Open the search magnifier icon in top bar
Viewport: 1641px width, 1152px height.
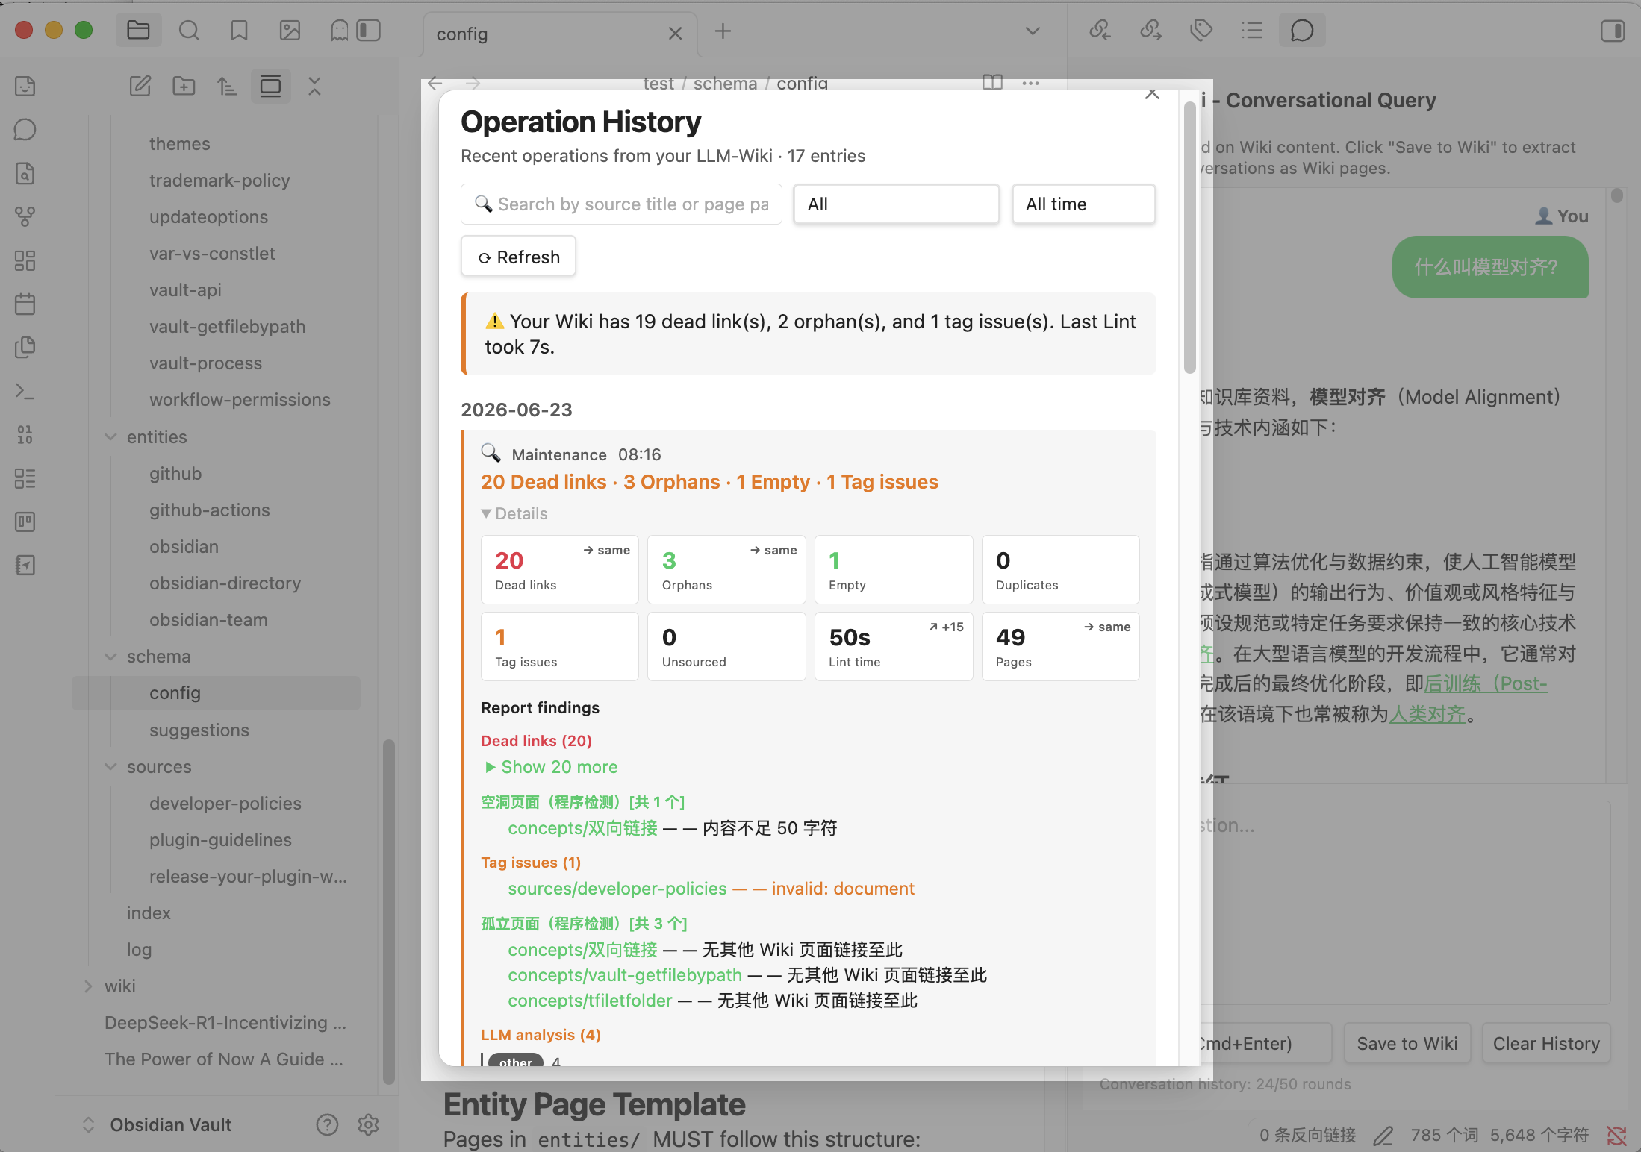point(189,31)
